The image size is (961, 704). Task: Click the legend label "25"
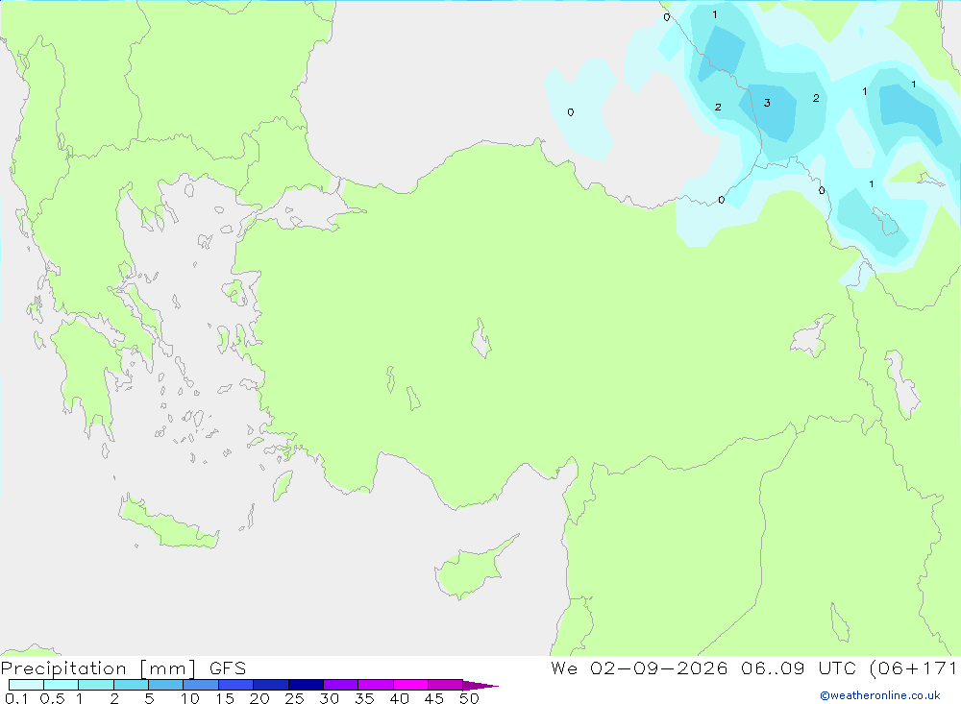294,698
